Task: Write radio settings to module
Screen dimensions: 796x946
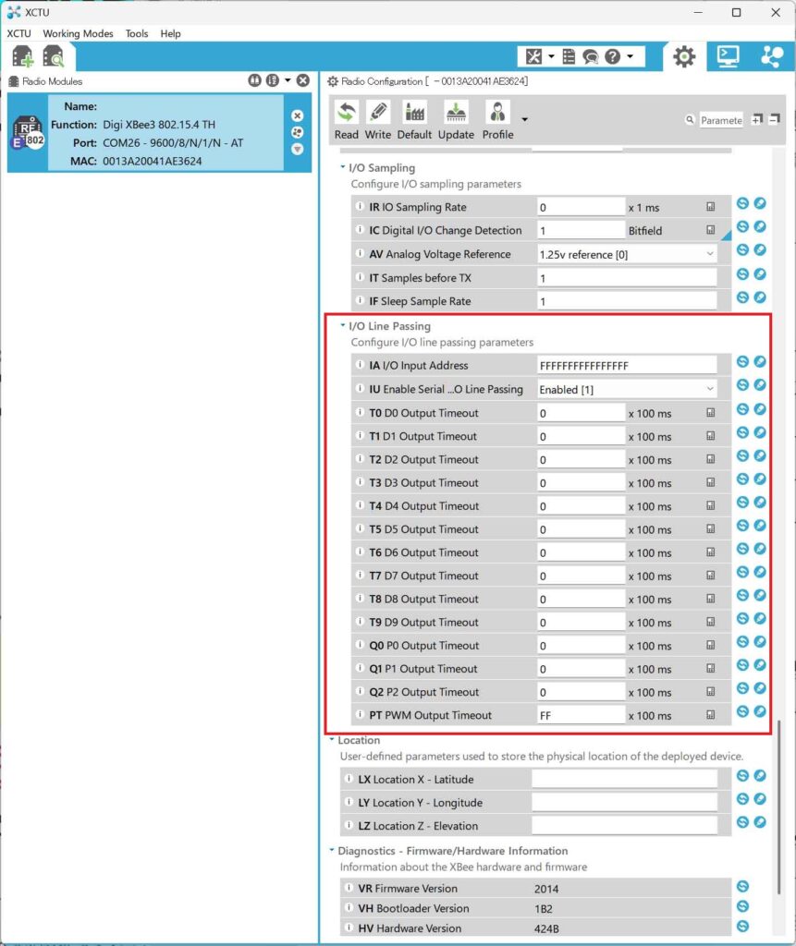Action: (378, 121)
